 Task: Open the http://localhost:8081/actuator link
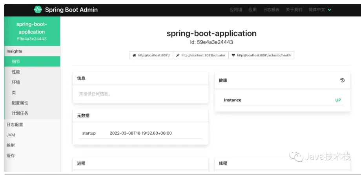click(x=201, y=55)
